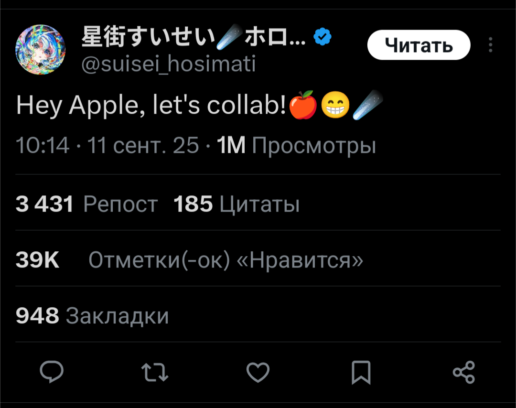Screen dimensions: 516x408
Task: Open the share icon options
Action: [463, 372]
